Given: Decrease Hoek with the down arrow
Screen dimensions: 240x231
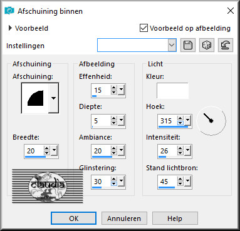Looking at the screenshot, I should click(180, 123).
